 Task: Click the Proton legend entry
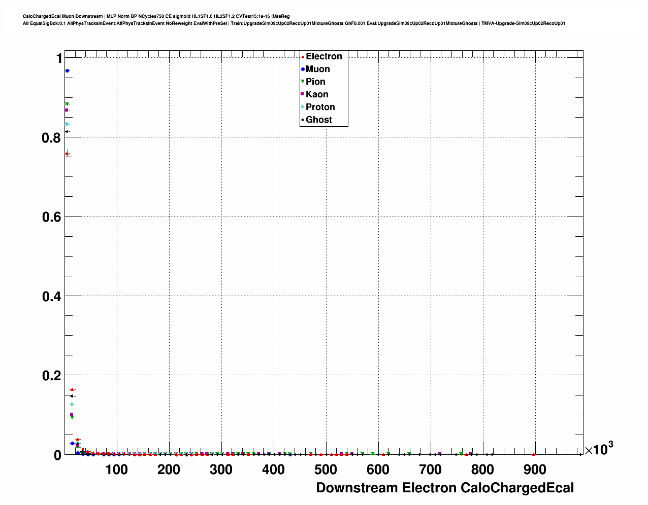click(x=320, y=107)
